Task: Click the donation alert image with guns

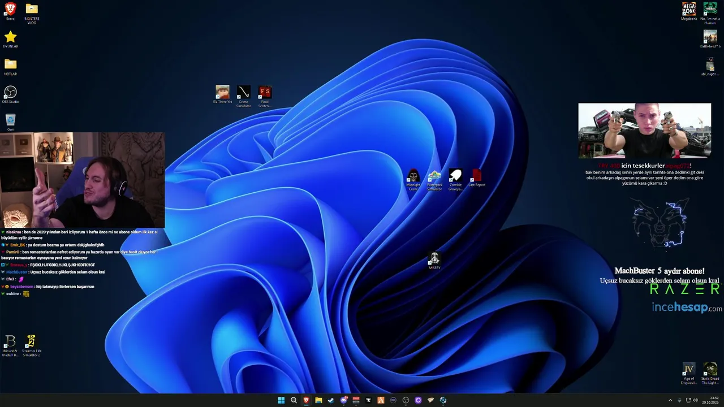Action: click(644, 131)
